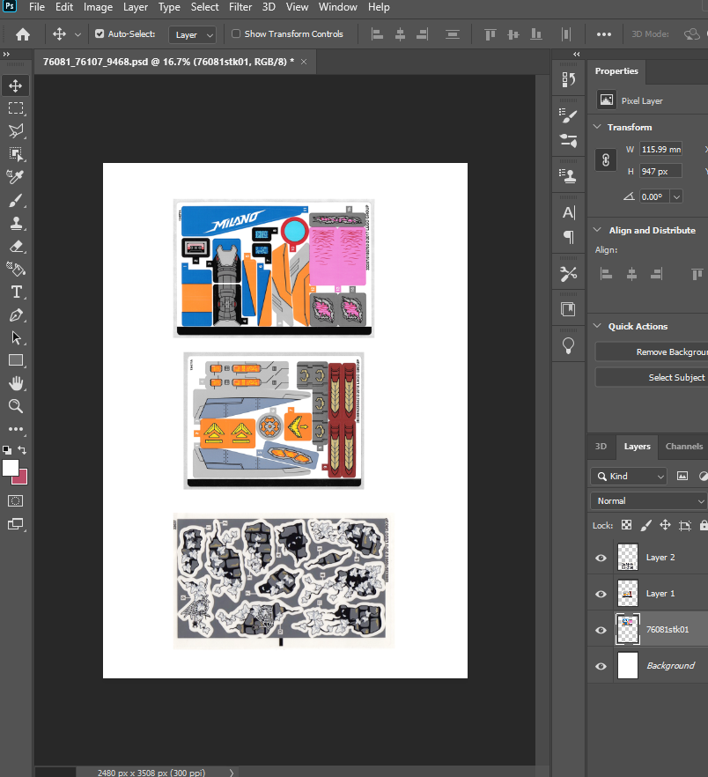
Task: Select the Paint Bucket tool
Action: [15, 269]
